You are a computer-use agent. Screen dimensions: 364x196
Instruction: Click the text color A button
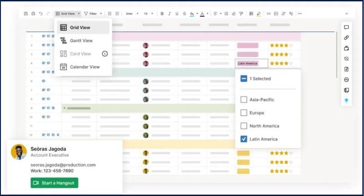pyautogui.click(x=202, y=14)
